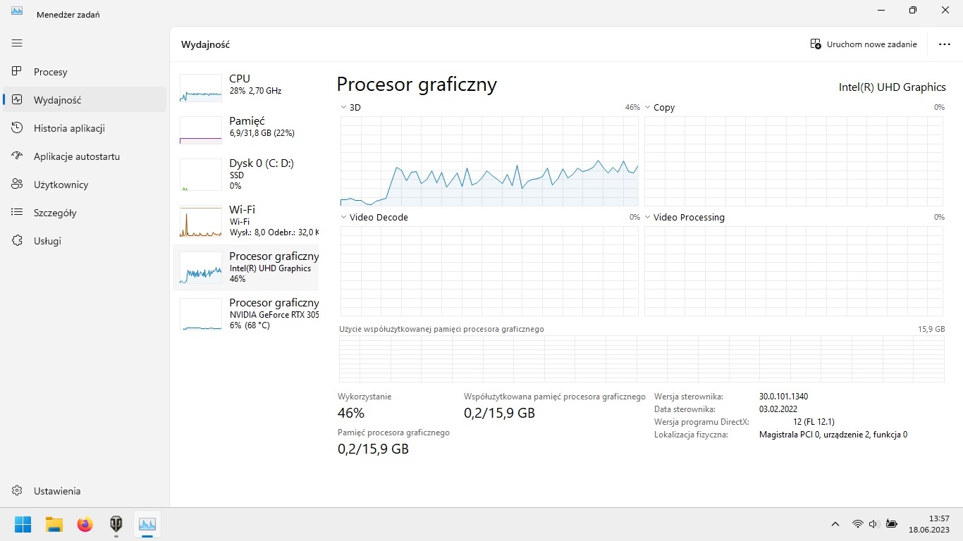Viewport: 963px width, 541px height.
Task: Click Uruchom nowe zadanie button
Action: pyautogui.click(x=864, y=44)
